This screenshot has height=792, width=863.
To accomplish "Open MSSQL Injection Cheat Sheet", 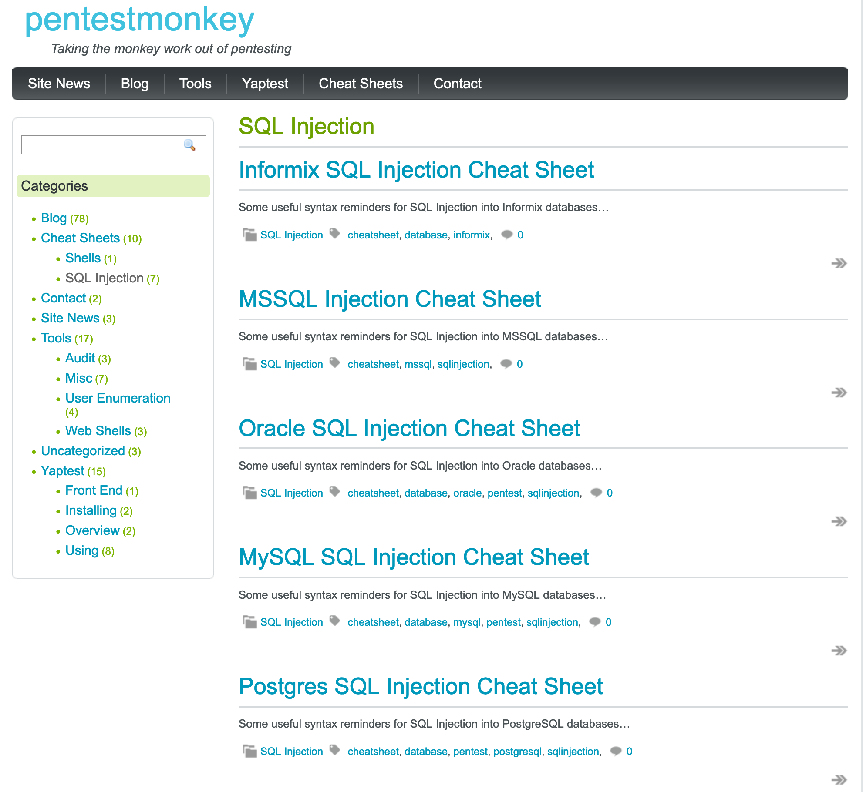I will (390, 299).
